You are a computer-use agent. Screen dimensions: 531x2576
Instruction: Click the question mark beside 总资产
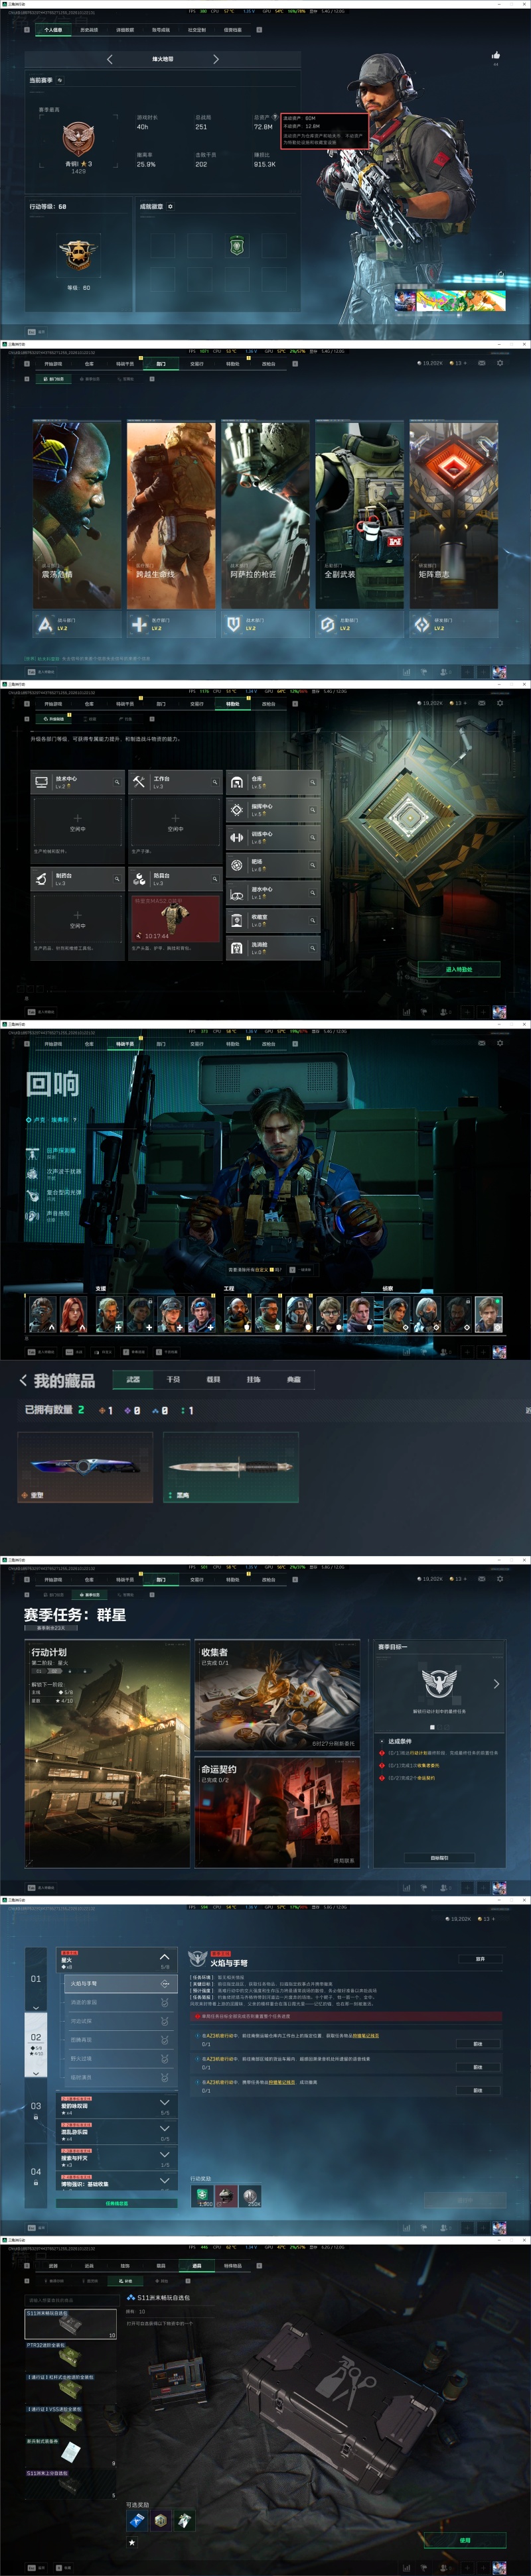point(275,117)
